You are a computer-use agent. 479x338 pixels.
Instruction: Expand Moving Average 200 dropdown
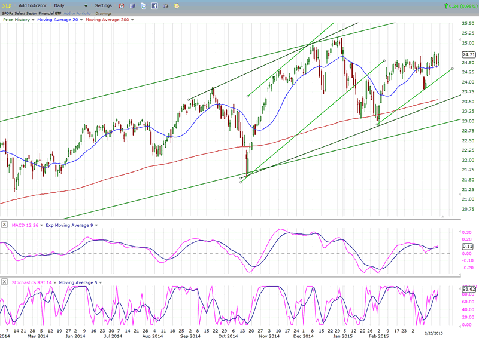tap(132, 20)
